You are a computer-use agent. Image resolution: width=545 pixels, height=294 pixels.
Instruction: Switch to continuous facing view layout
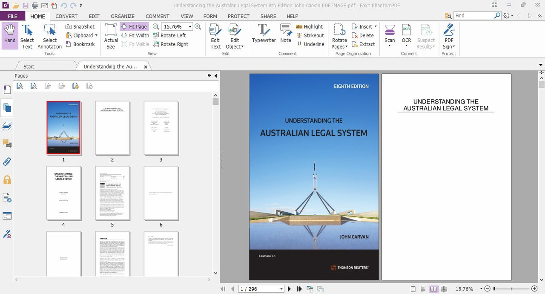[x=443, y=289]
